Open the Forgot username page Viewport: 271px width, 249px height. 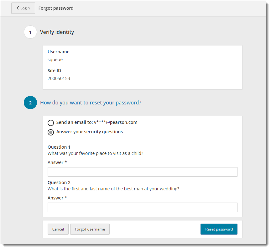tap(90, 229)
